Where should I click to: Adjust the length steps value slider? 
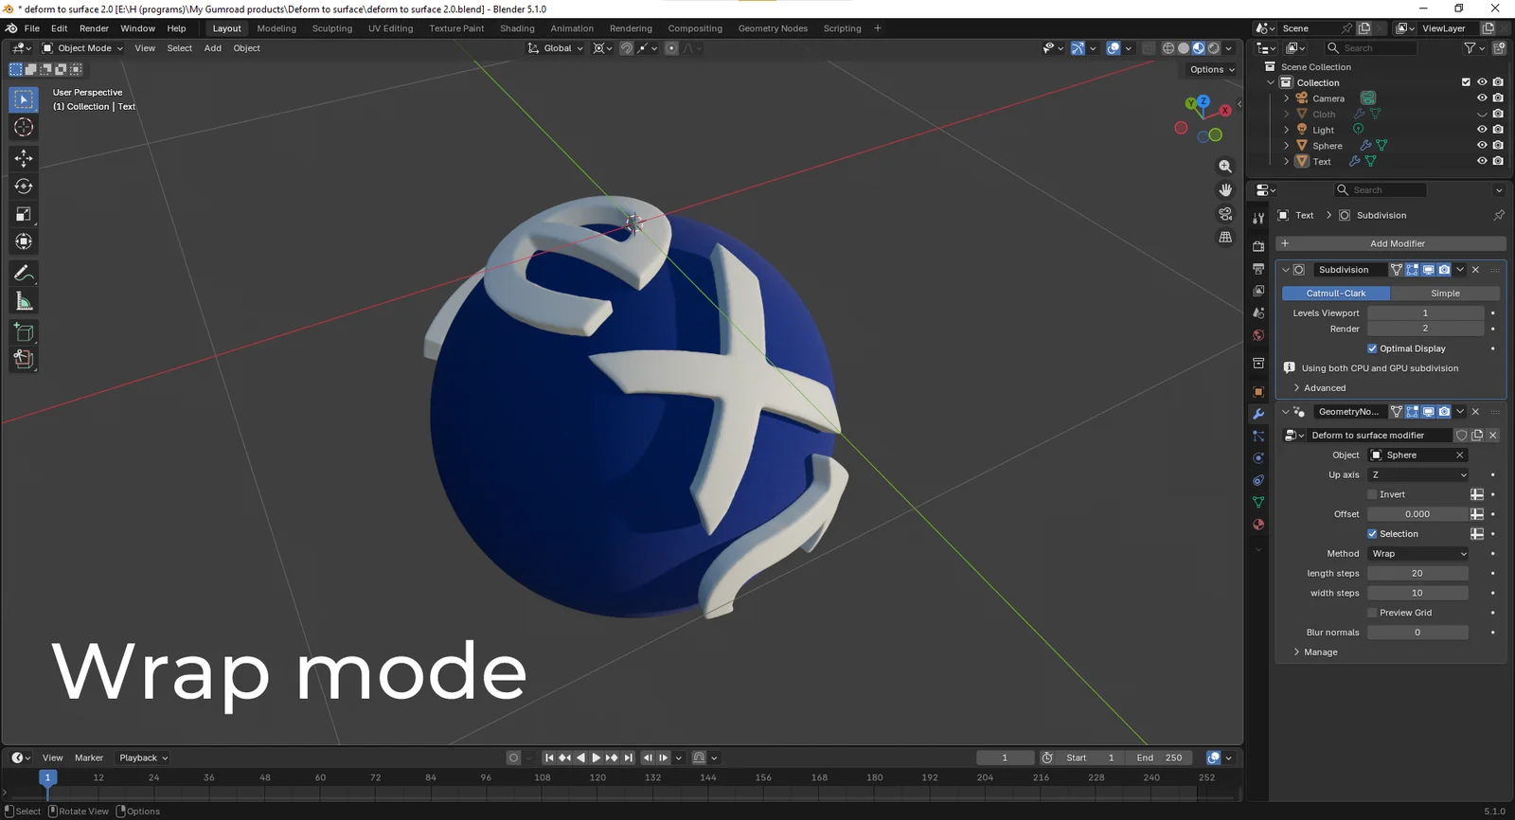1417,574
